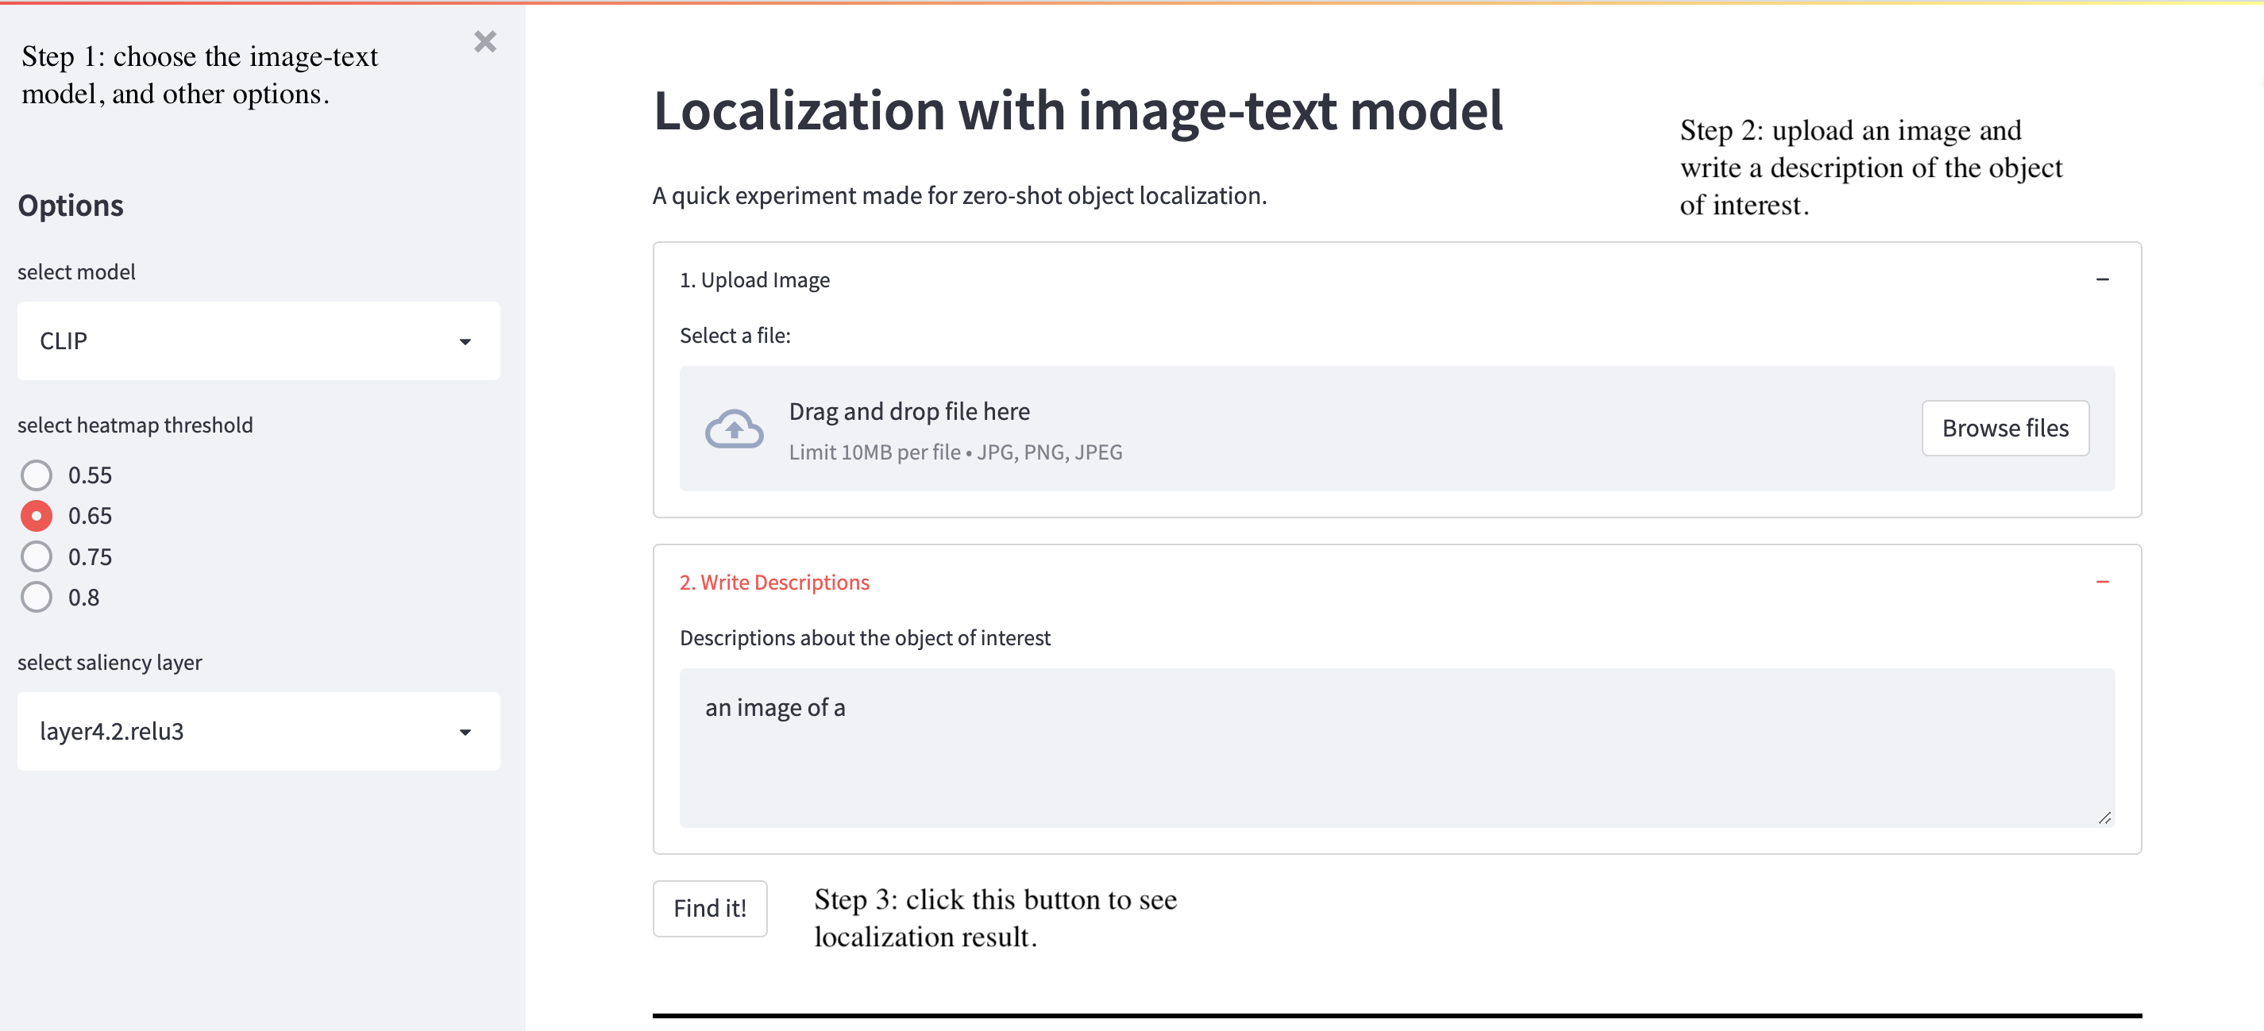Click the 'Select a file:' label
2264x1031 pixels.
[x=735, y=336]
